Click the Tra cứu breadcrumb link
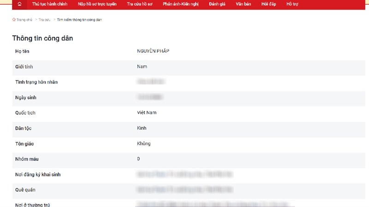369x207 pixels. point(44,20)
